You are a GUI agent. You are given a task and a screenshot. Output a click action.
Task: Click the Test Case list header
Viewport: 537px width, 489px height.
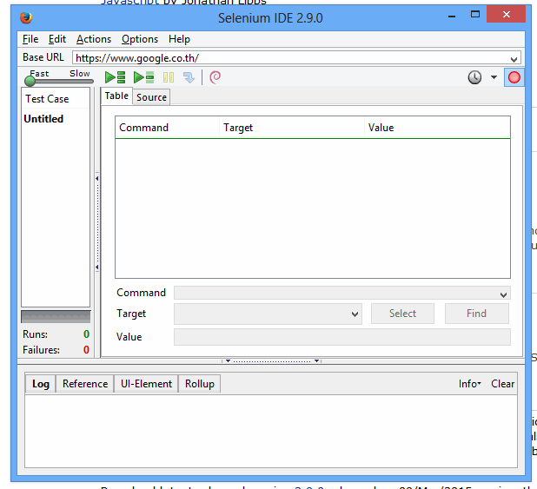pyautogui.click(x=56, y=99)
